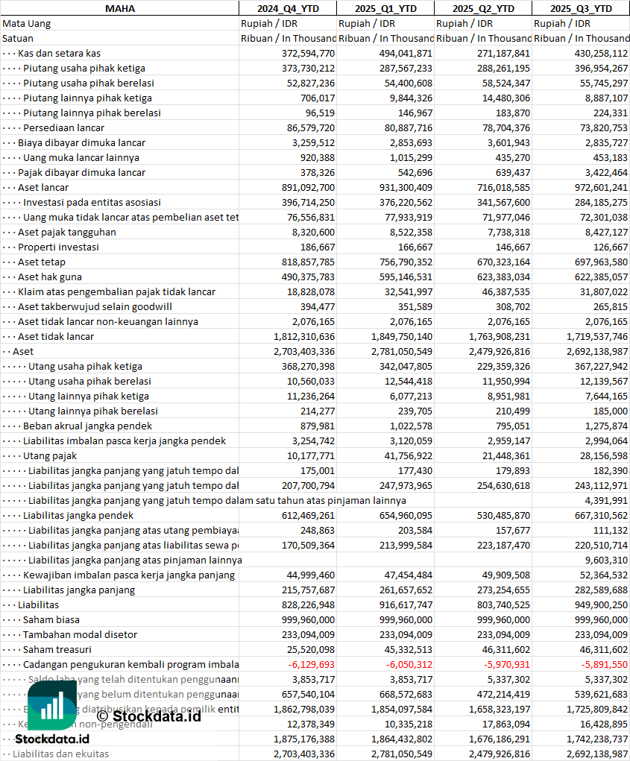Select value 4,391,991 for pinjaman lainnya jatuh tempo

pos(606,501)
